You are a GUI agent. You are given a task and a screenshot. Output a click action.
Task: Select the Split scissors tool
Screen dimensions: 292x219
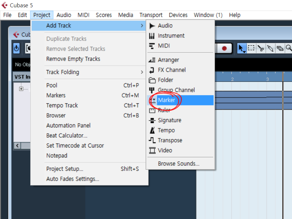(261, 49)
